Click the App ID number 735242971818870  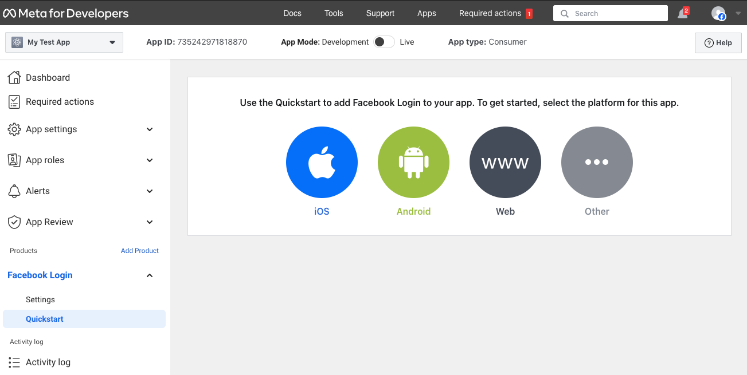[212, 42]
